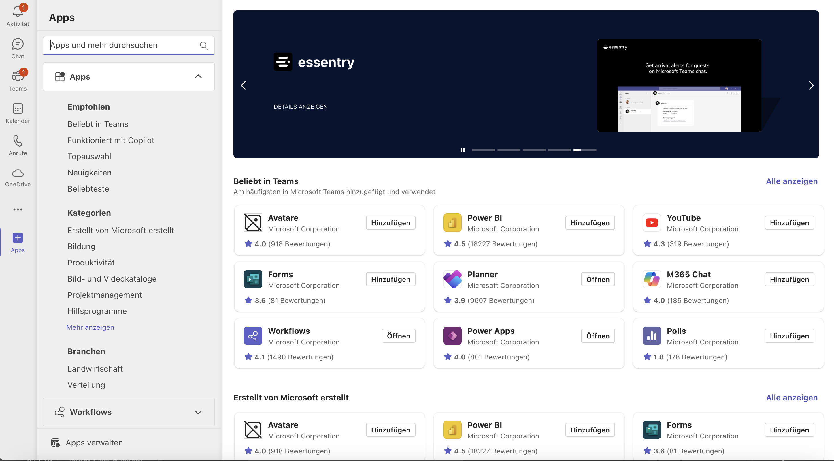Select Funktioniert mit Copilot category
Image resolution: width=834 pixels, height=461 pixels.
(x=111, y=140)
